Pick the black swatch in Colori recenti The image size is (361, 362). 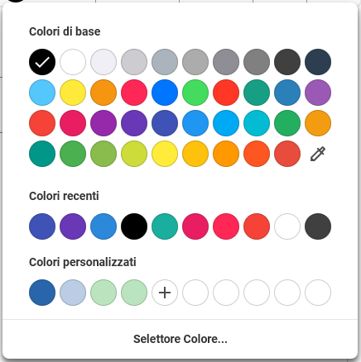(134, 226)
